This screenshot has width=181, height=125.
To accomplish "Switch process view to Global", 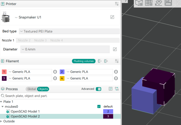I will (32, 89).
